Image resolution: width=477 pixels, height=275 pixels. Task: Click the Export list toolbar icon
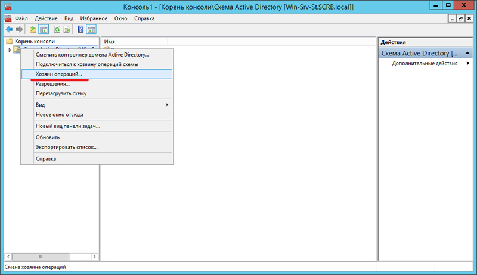click(67, 29)
